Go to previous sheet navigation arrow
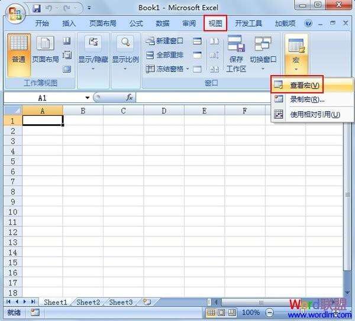Screen dimensions: 355x321 pos(17,301)
